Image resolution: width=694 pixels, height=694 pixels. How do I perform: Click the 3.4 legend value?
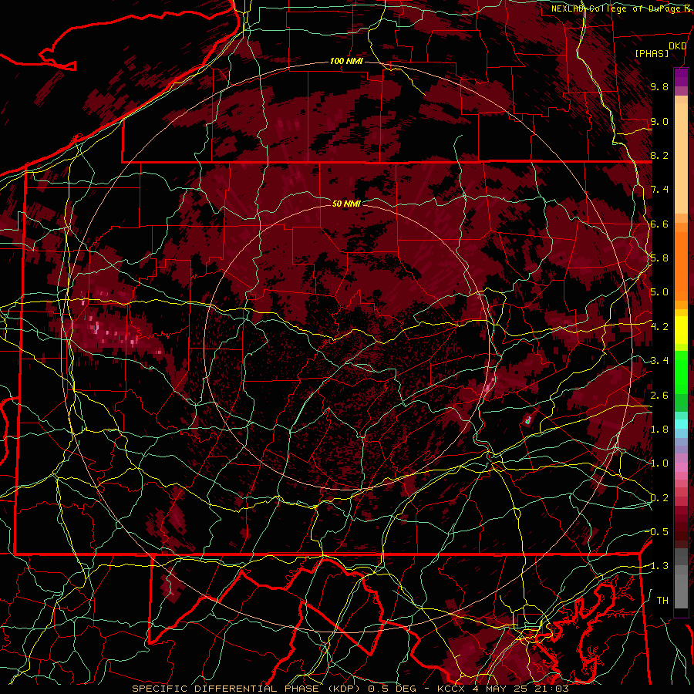tap(659, 361)
